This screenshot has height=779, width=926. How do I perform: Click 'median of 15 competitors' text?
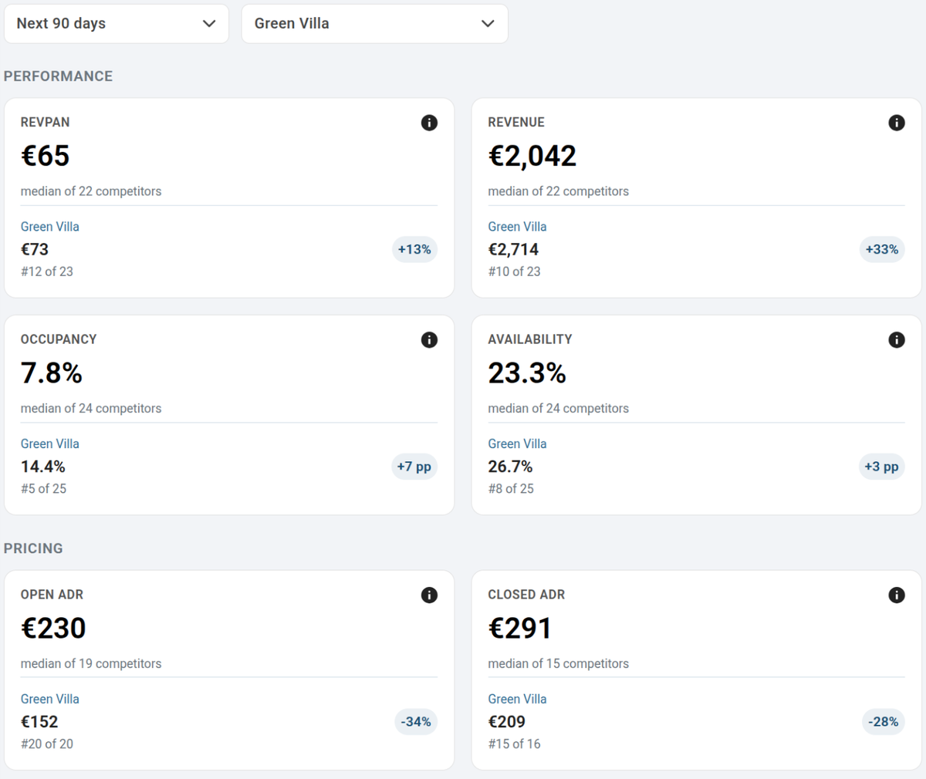559,664
